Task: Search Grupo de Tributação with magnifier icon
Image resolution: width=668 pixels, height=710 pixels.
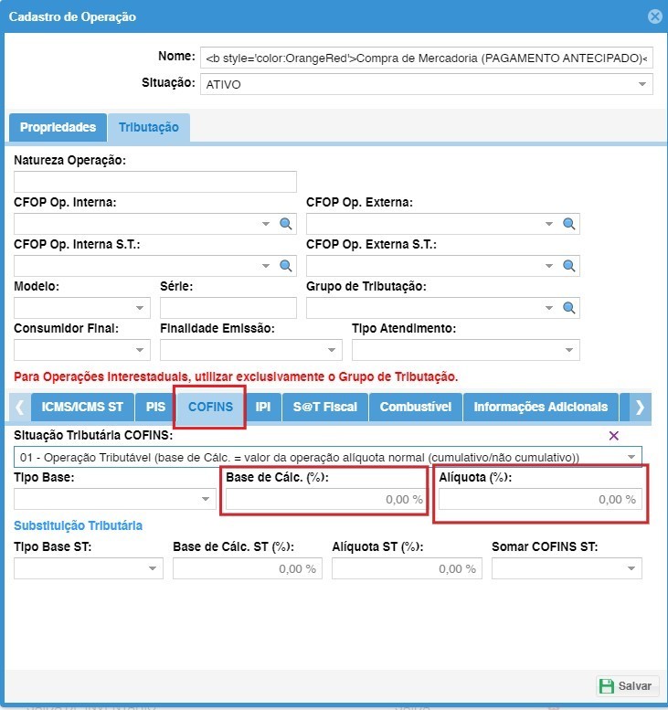Action: (x=568, y=308)
